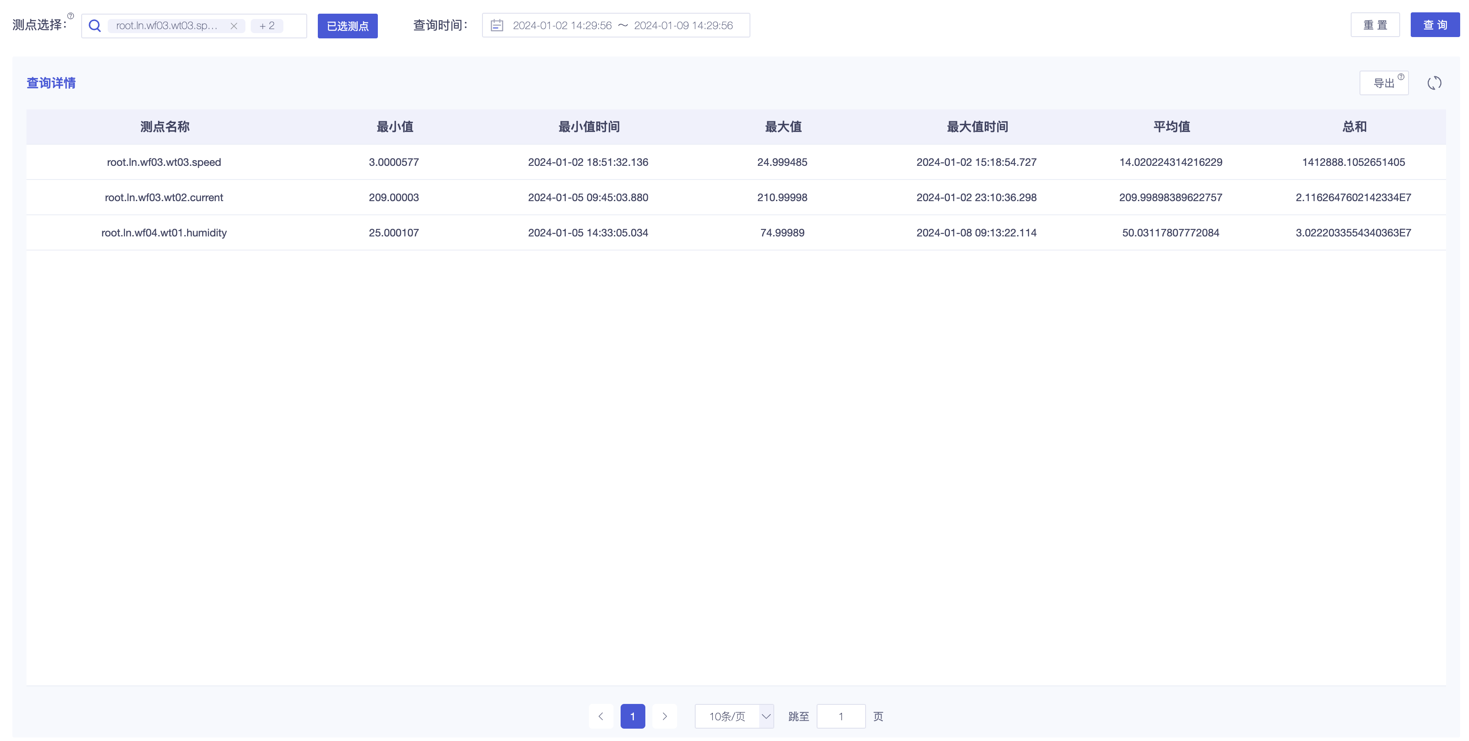Viewport: 1469px width, 741px height.
Task: Click the 重置 button
Action: coord(1375,25)
